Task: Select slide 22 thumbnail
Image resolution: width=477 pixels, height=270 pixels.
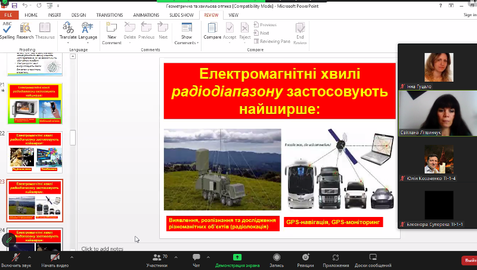Action: [x=35, y=151]
